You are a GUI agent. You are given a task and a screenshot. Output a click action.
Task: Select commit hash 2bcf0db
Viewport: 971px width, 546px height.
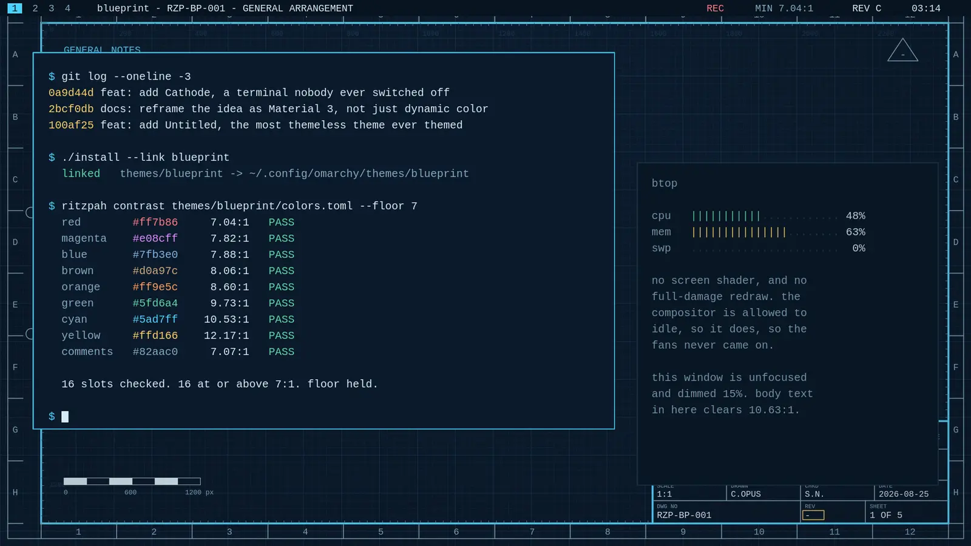[x=71, y=109]
